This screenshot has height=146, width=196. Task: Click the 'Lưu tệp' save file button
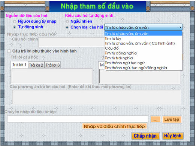pos(172,119)
